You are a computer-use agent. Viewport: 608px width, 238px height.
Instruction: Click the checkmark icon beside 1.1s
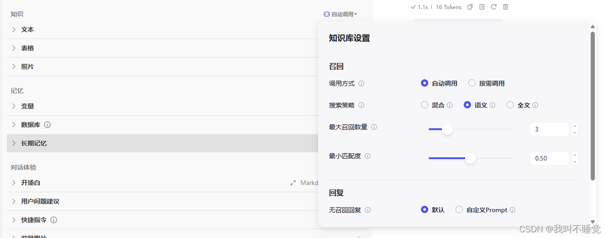[413, 7]
